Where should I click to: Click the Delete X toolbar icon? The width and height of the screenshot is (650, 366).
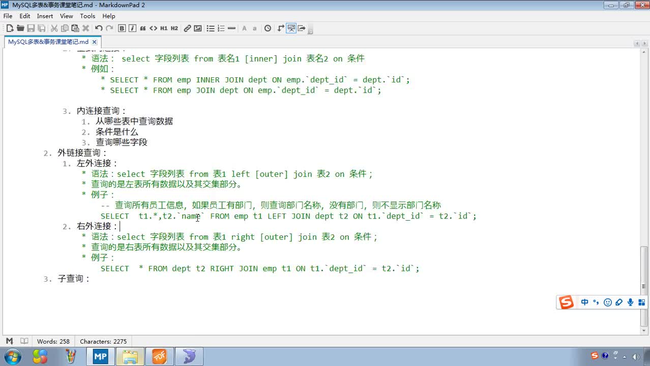[x=86, y=28]
